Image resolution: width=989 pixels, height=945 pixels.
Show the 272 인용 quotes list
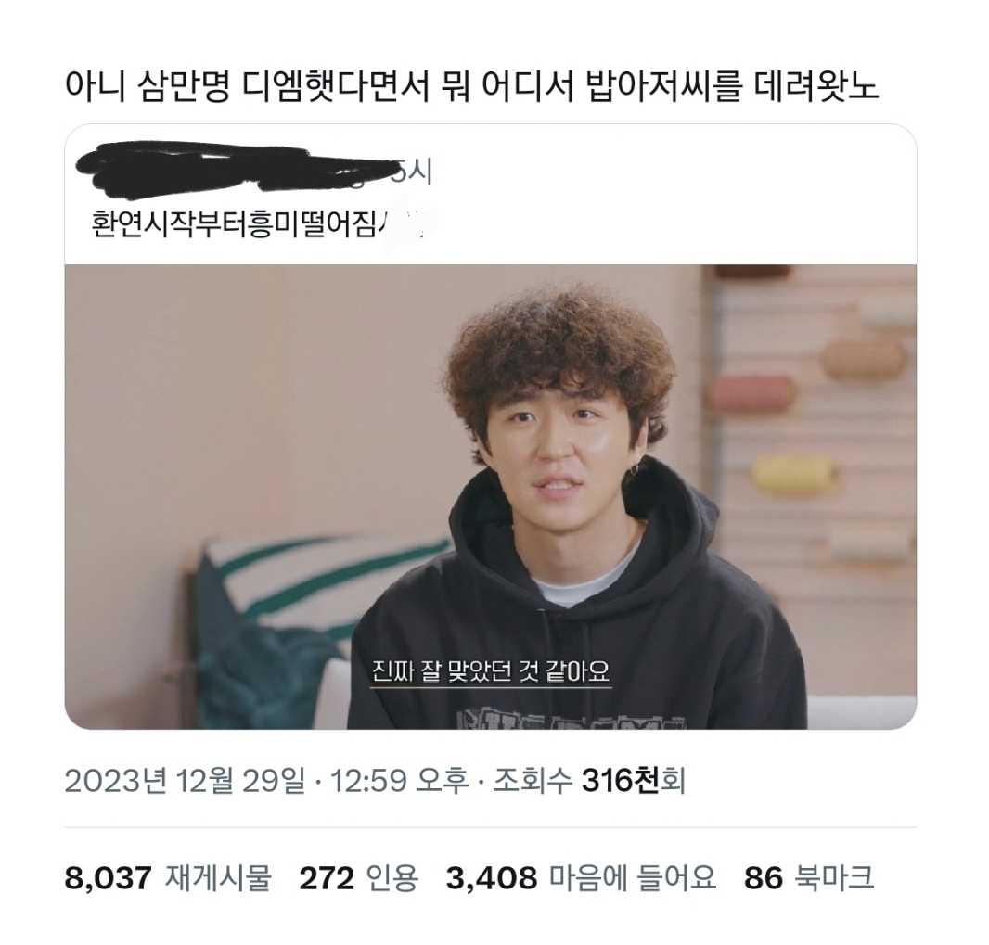pyautogui.click(x=358, y=877)
